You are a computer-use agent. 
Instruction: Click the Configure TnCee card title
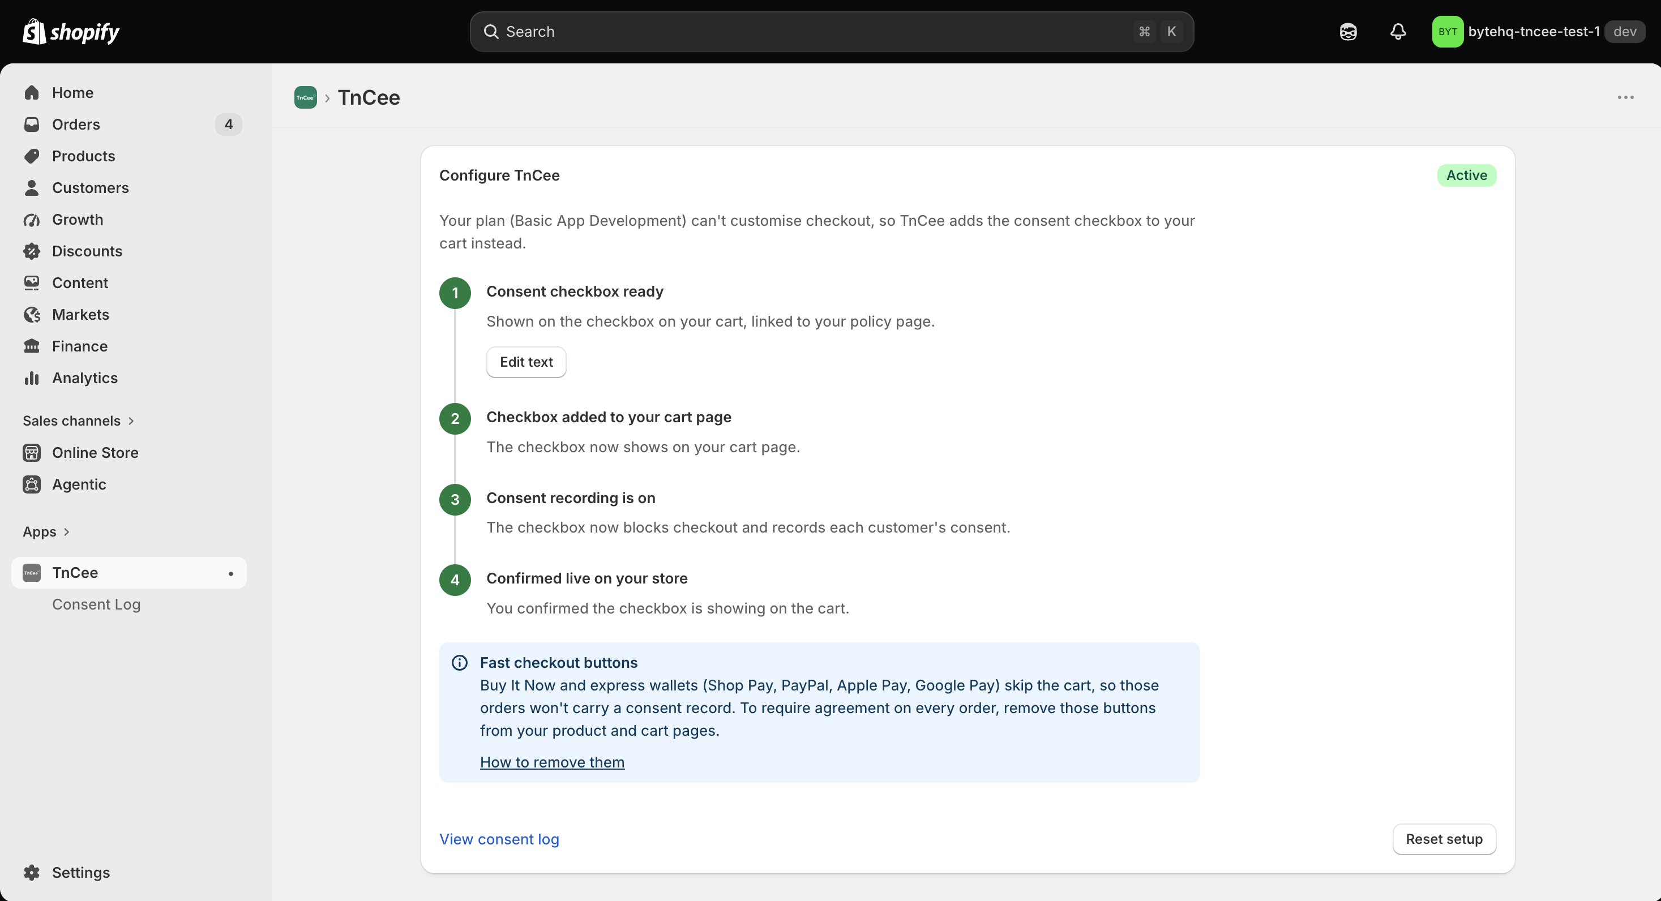point(499,175)
